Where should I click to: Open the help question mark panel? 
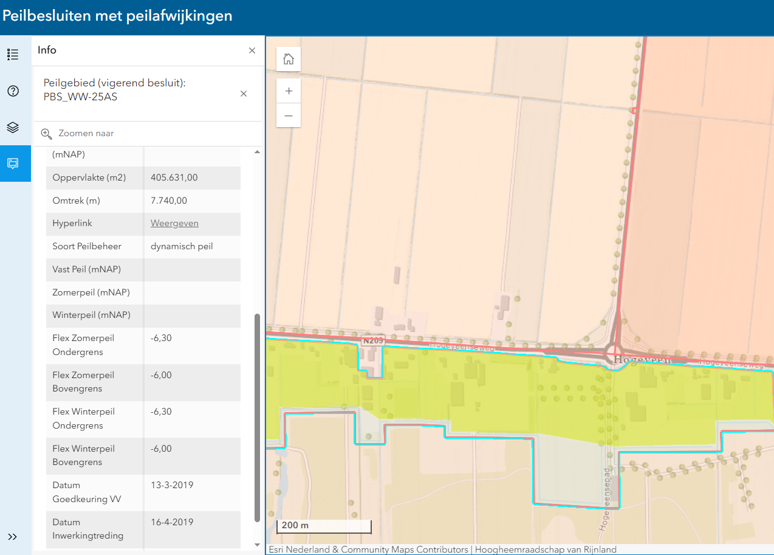pos(13,91)
